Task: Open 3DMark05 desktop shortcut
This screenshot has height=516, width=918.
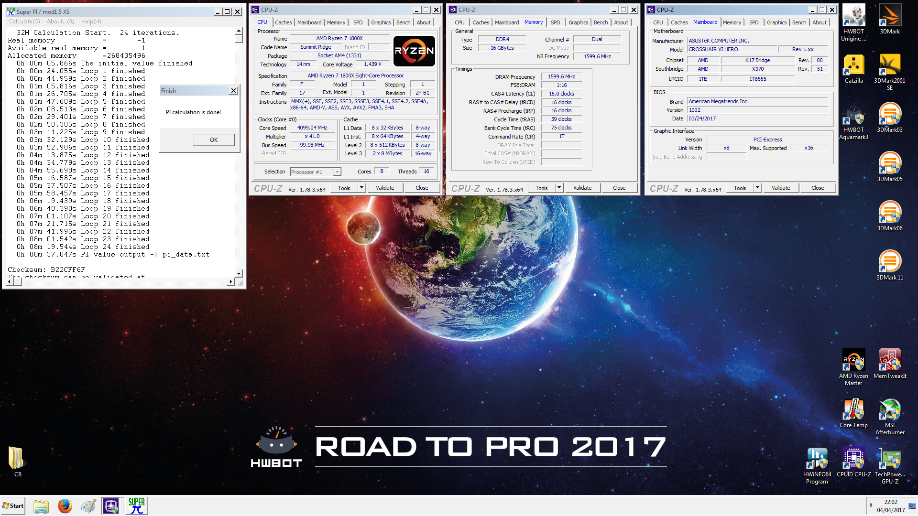Action: click(x=890, y=167)
